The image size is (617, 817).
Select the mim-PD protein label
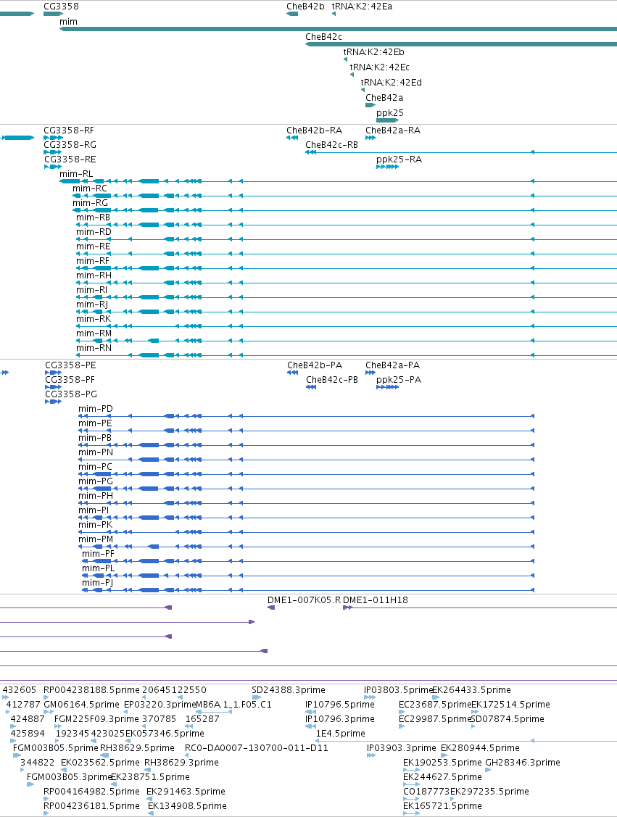click(x=96, y=409)
